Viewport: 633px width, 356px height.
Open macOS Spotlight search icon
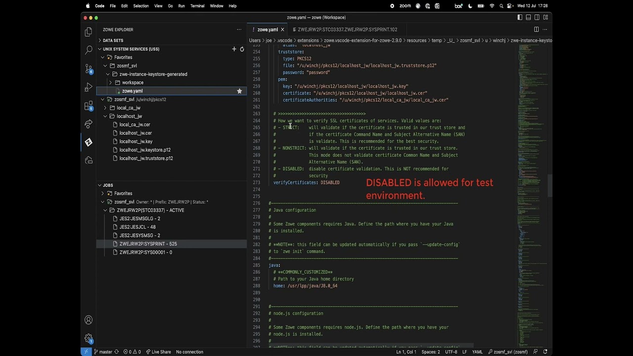coord(501,6)
